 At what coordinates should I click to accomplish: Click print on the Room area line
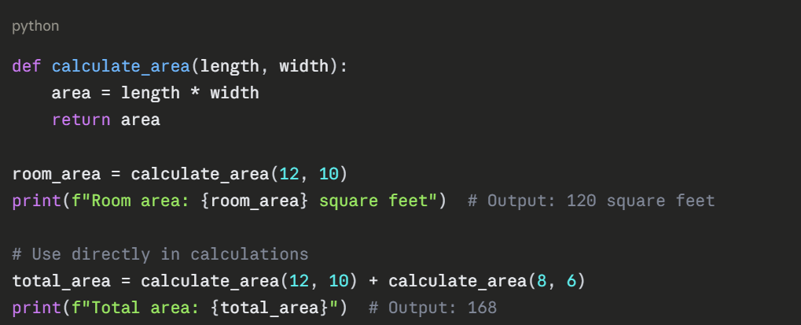click(x=31, y=201)
